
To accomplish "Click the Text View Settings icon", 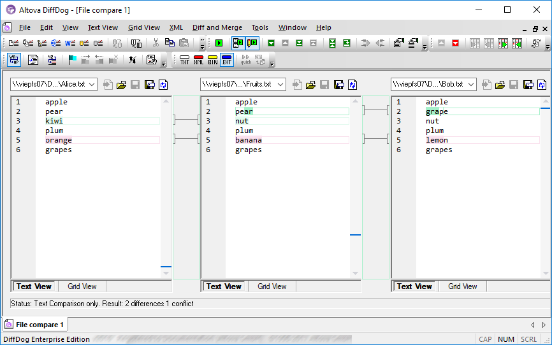I will click(152, 60).
